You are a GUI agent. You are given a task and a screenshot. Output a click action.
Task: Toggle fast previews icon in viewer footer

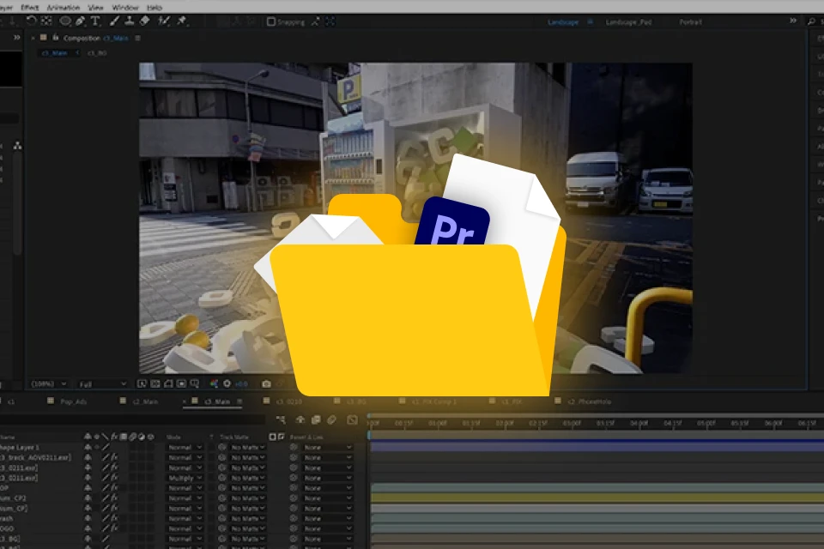tap(142, 384)
